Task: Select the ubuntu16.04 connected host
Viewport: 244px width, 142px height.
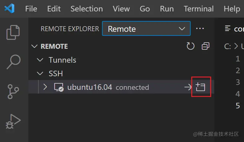Action: [x=90, y=87]
